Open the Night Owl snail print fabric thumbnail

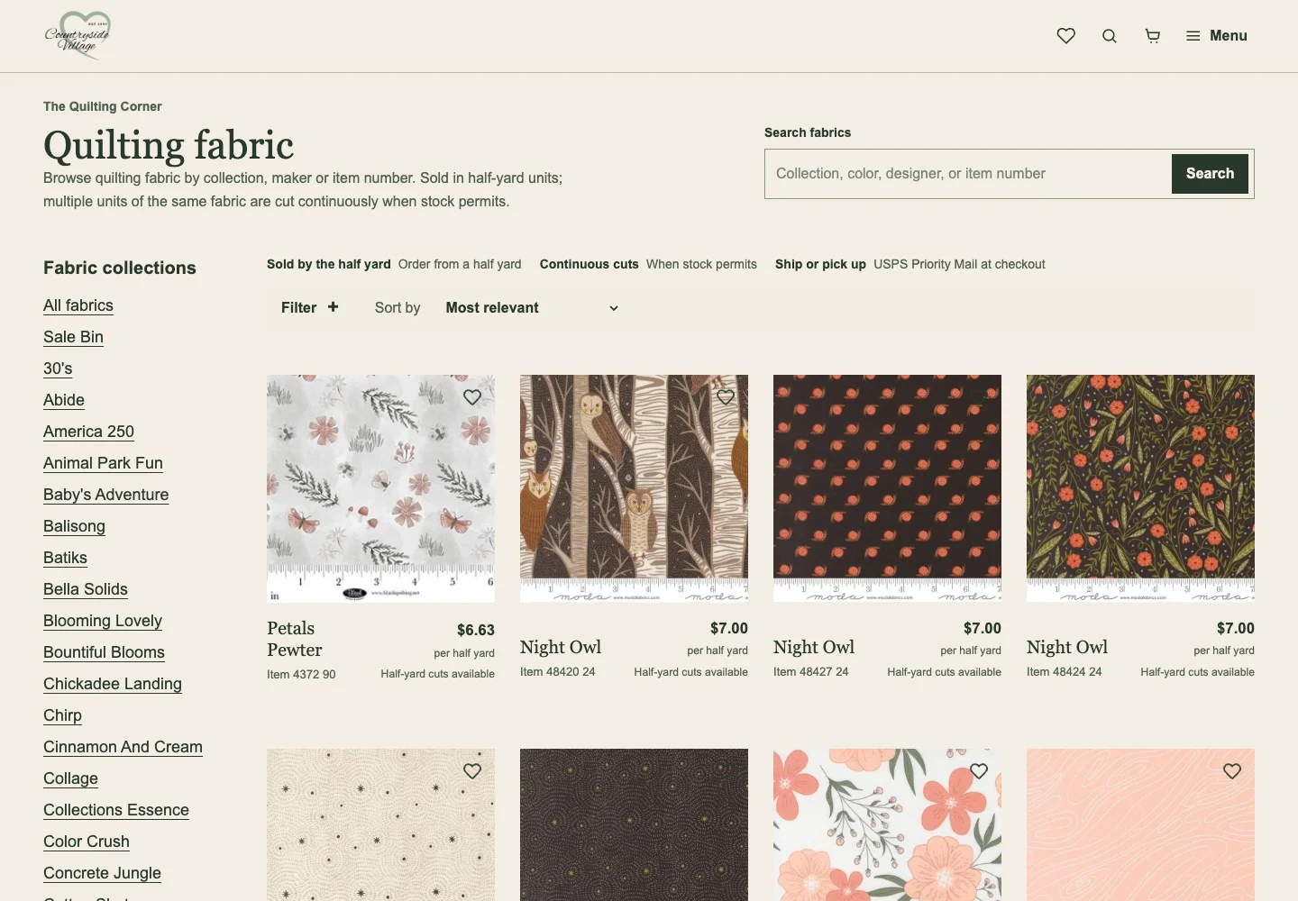887,488
